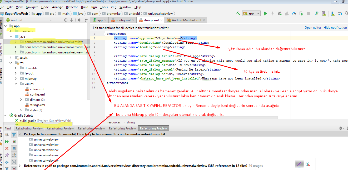The height and width of the screenshot is (170, 348).
Task: Expand the dimens (2) node
Action: click(21, 100)
